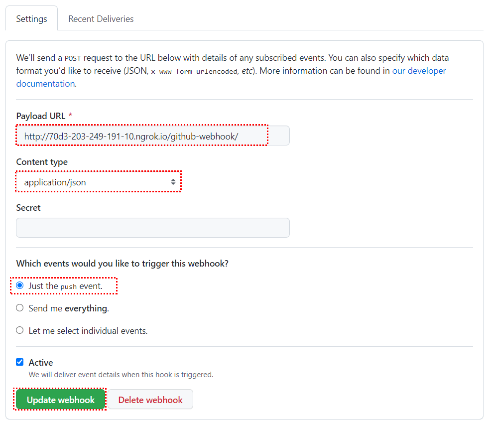Click the 'Content type' label

tap(42, 162)
